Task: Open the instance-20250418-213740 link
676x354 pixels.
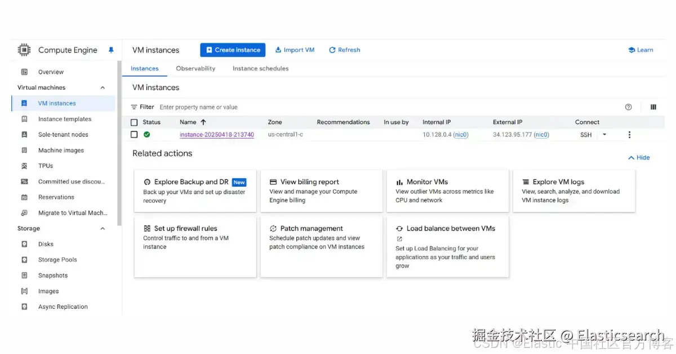Action: tap(217, 135)
